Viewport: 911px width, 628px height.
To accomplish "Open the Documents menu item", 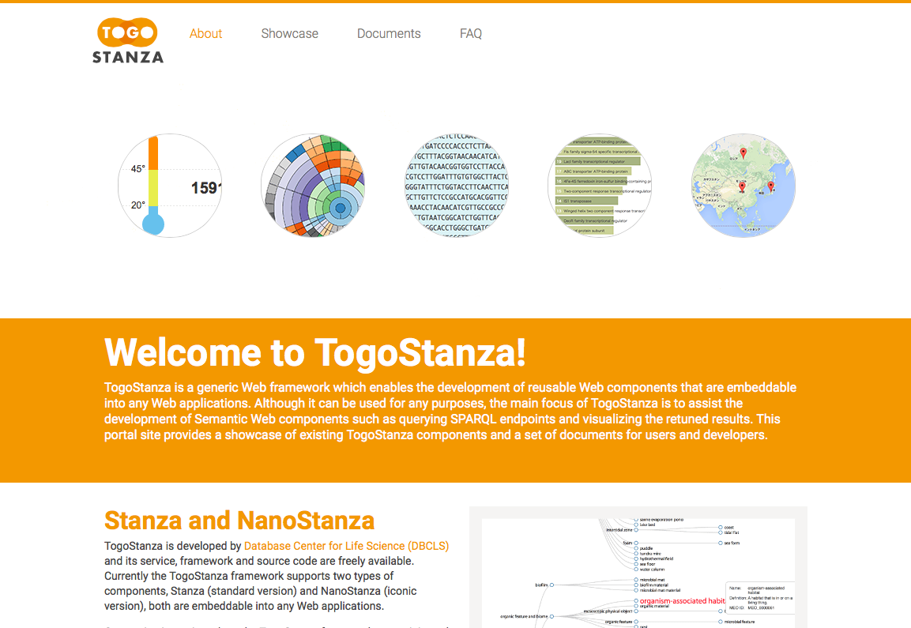I will click(389, 34).
